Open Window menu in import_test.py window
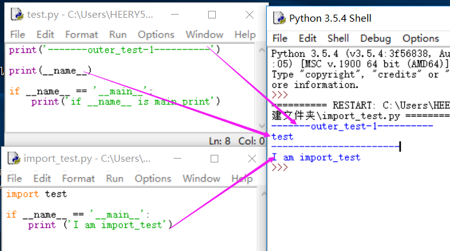The image size is (450, 251). pyautogui.click(x=202, y=178)
